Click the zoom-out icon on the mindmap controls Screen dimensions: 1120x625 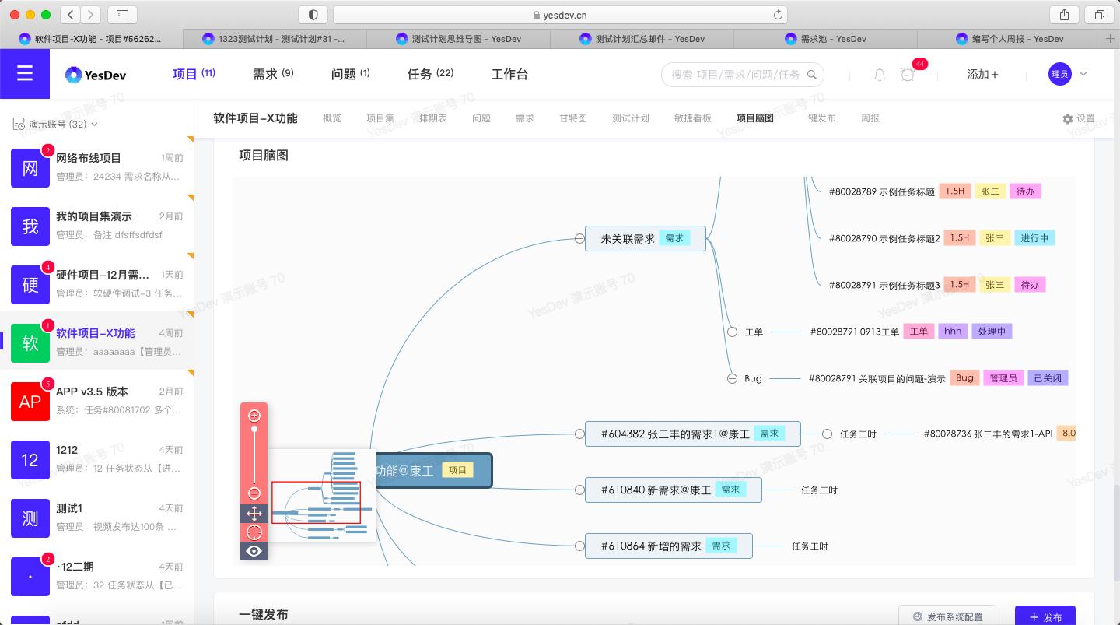pyautogui.click(x=254, y=493)
